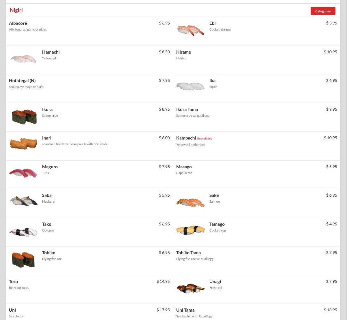Select the Albacore menu item
Viewport: 349px width, 320px height.
89,31
